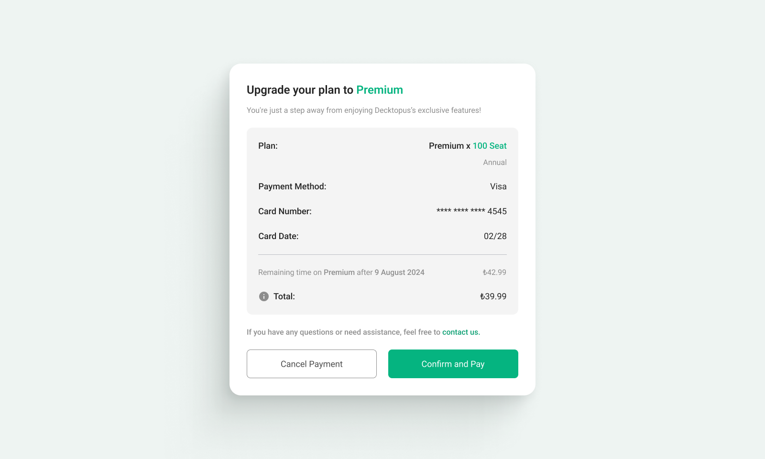The image size is (765, 459).
Task: Click the Upgrade your plan heading
Action: pyautogui.click(x=300, y=90)
